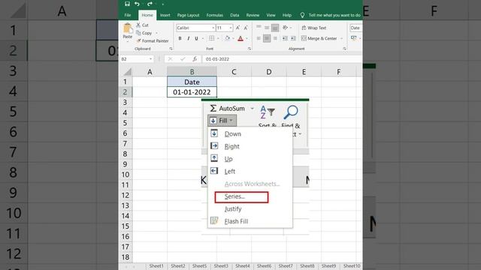Click Increase Font Size icon
Viewport: 481px width, 270px height.
[x=237, y=28]
